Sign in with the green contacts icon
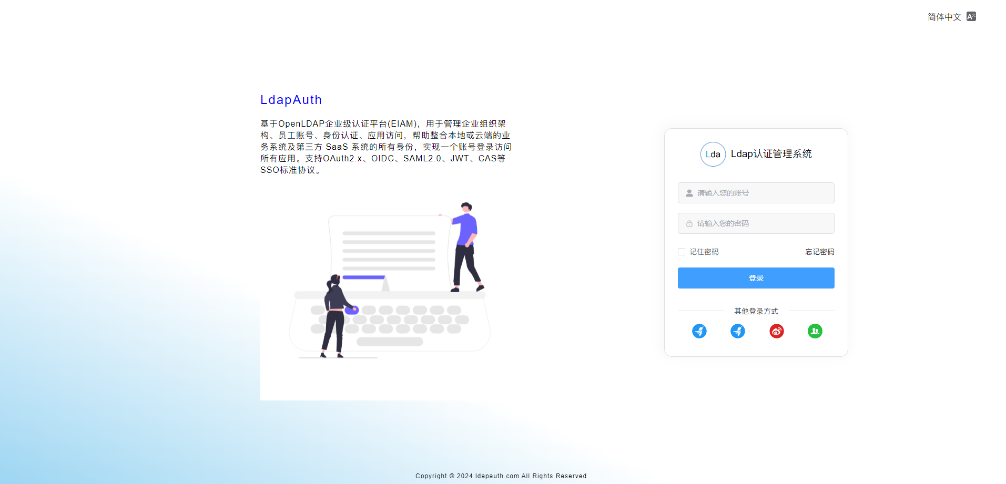Image resolution: width=1006 pixels, height=484 pixels. [815, 331]
